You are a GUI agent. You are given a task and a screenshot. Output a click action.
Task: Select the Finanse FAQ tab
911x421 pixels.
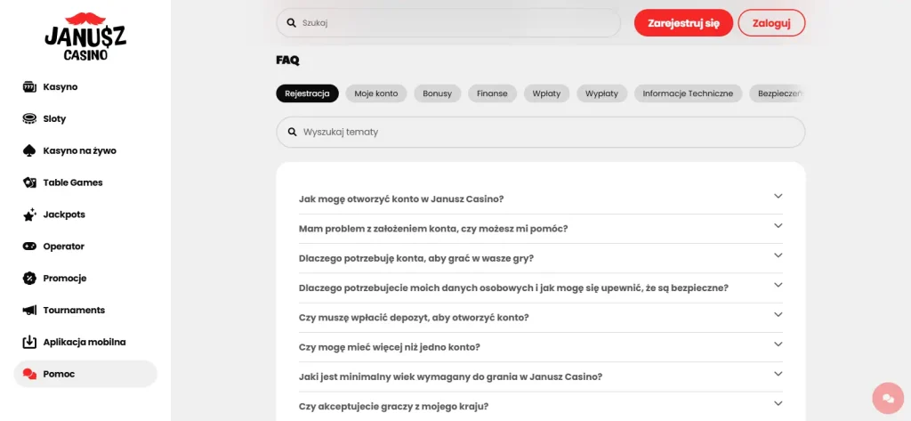(x=492, y=93)
